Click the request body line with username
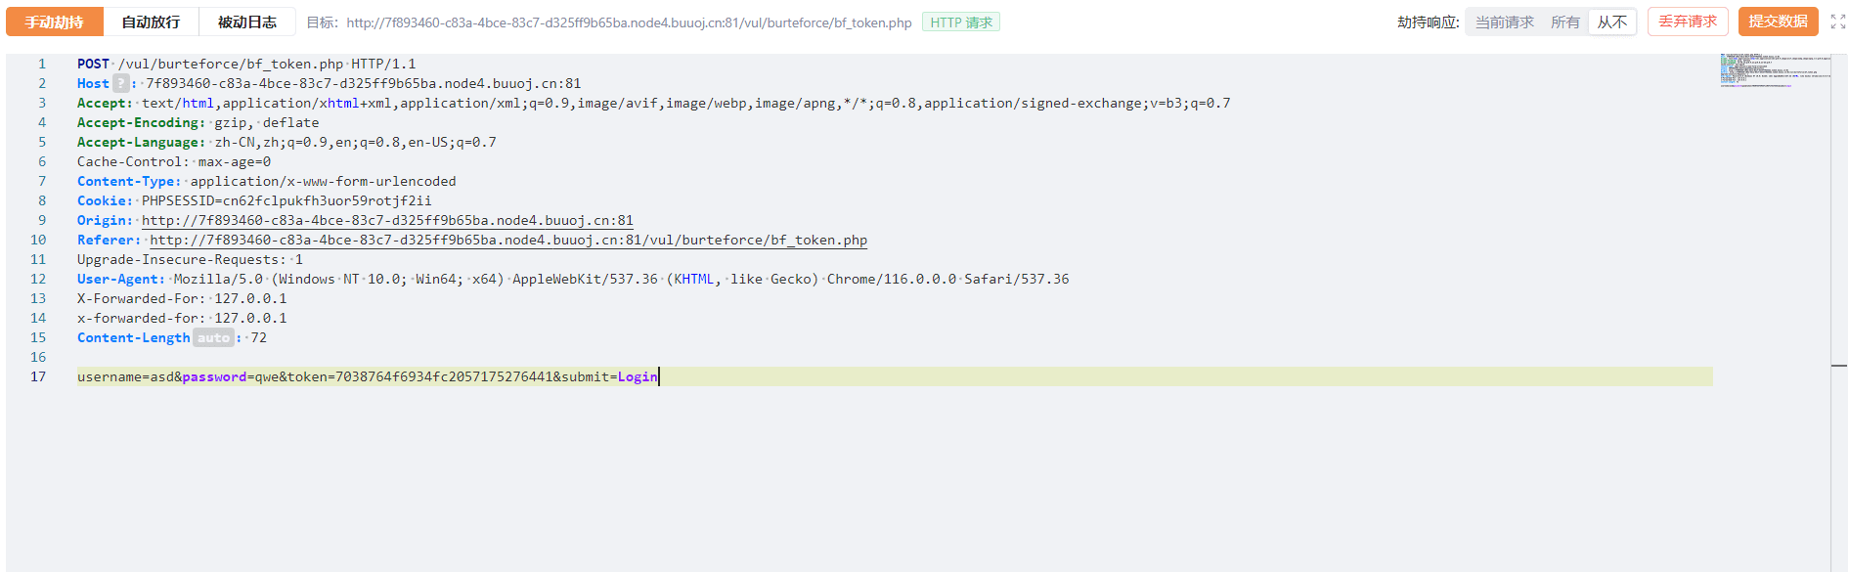1849x572 pixels. click(x=367, y=377)
